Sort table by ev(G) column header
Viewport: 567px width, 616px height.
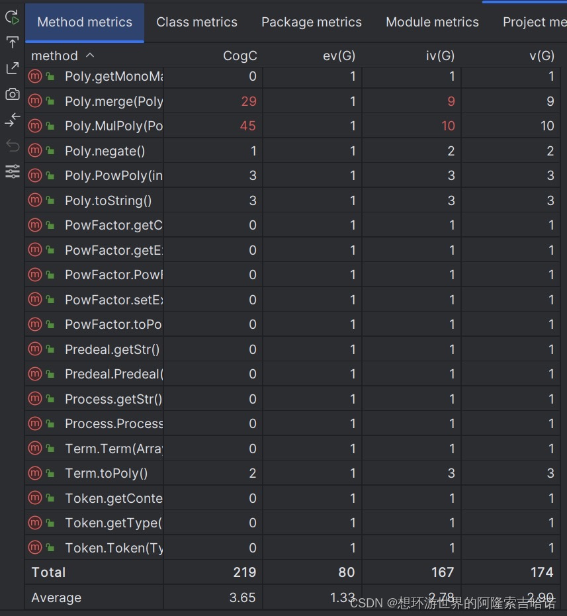[x=339, y=56]
